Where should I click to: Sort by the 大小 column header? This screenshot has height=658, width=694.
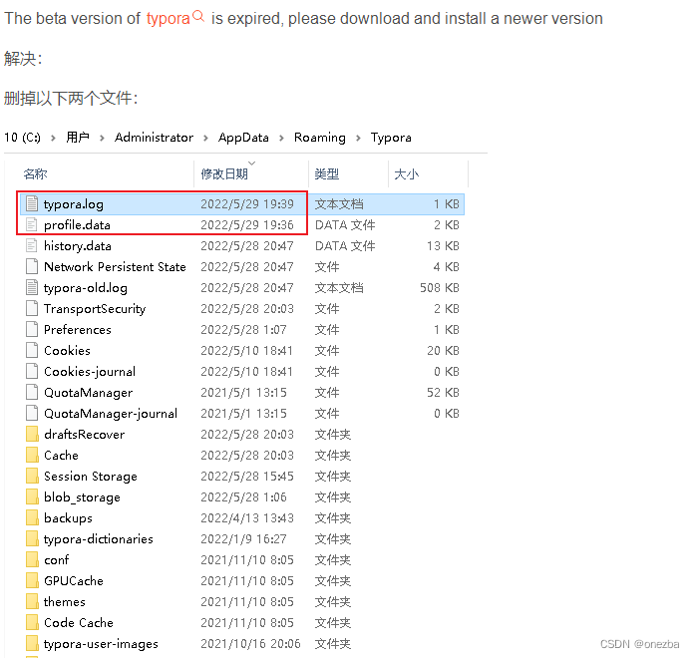(406, 173)
